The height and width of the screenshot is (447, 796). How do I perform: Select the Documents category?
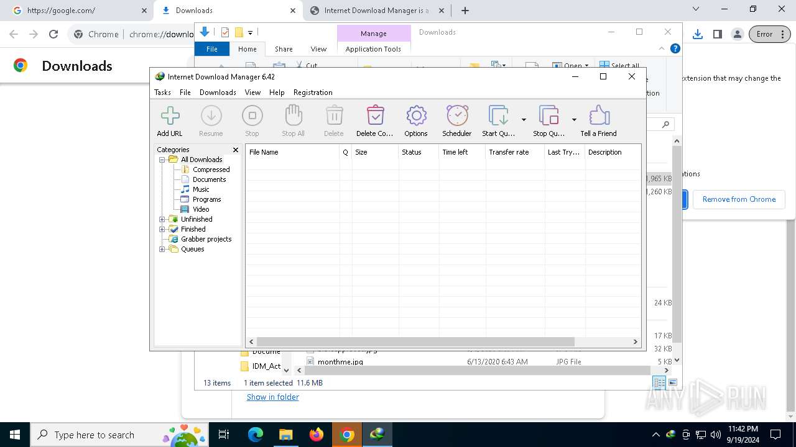pos(209,179)
